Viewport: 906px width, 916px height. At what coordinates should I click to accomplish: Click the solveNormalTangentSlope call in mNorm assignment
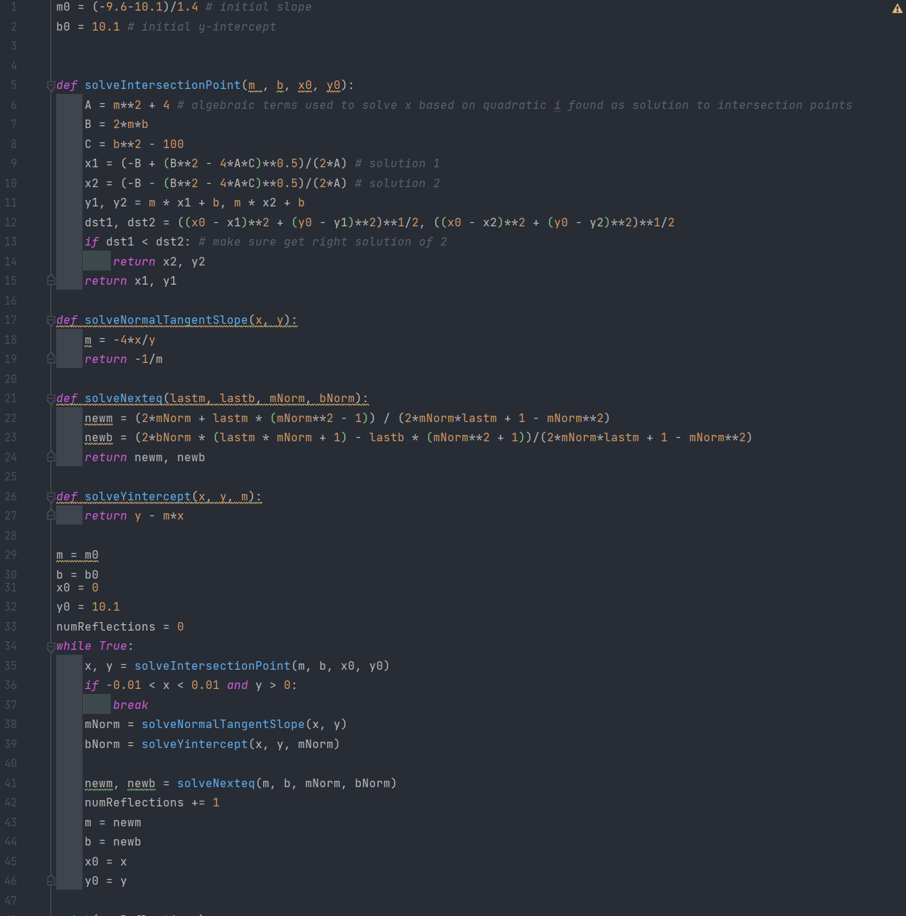coord(223,725)
